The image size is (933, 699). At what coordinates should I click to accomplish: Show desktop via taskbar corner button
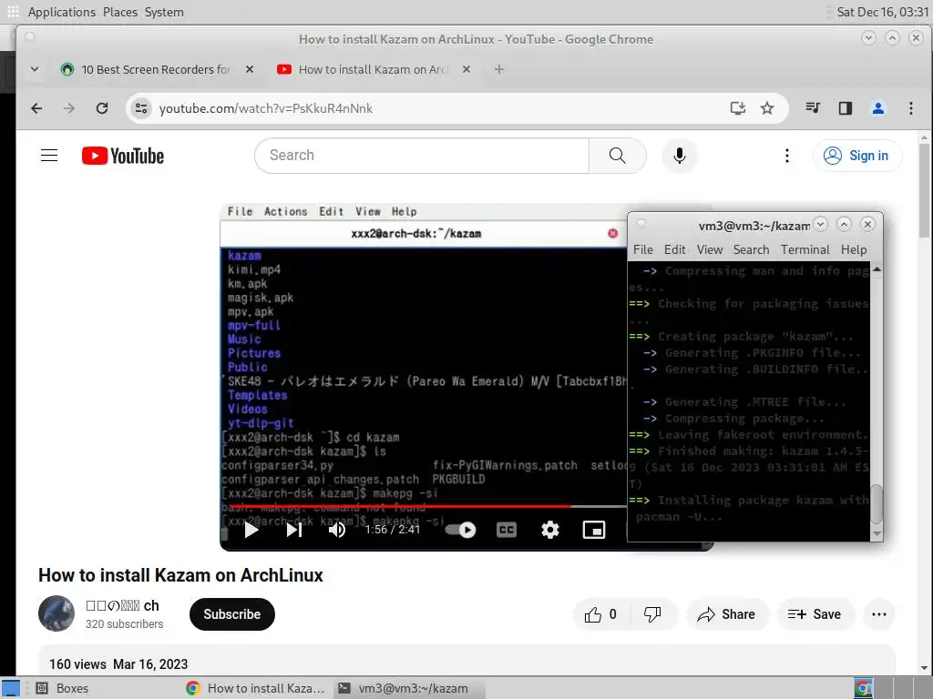(x=11, y=688)
